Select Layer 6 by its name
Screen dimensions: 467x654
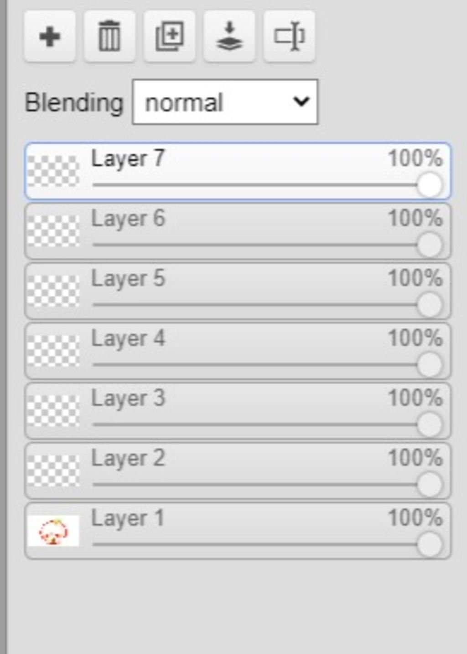[128, 219]
